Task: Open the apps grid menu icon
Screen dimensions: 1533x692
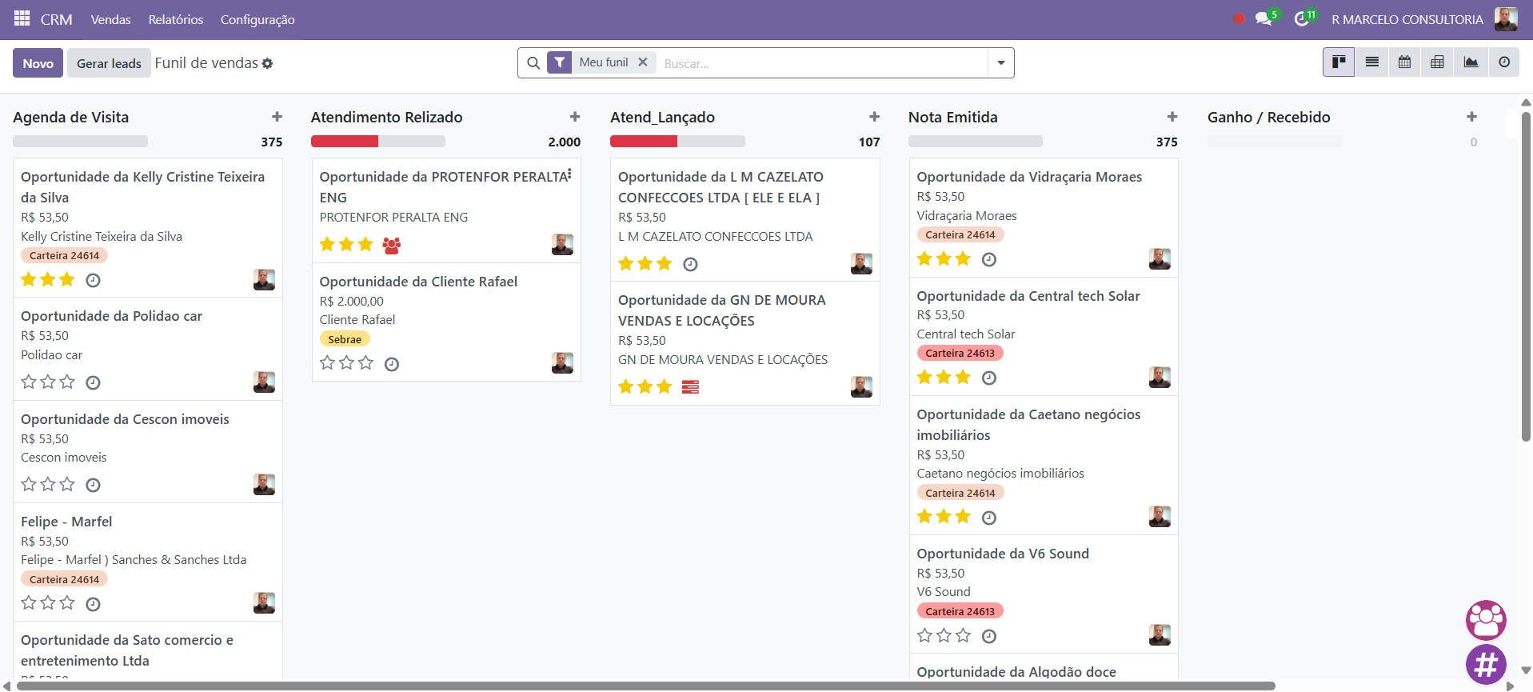Action: (x=22, y=18)
